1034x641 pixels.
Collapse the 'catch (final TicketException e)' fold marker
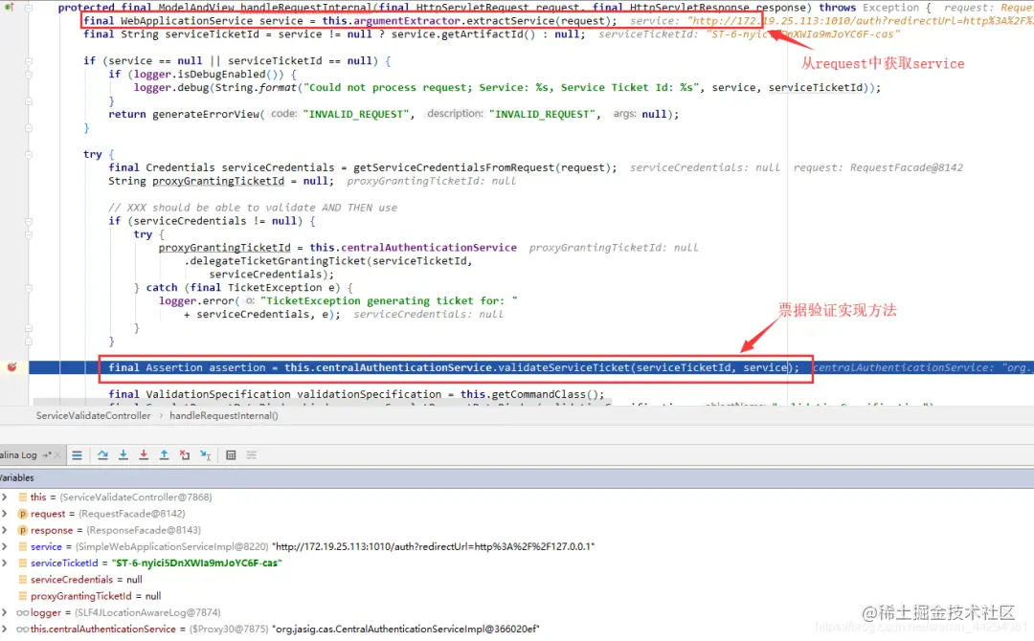pos(29,288)
